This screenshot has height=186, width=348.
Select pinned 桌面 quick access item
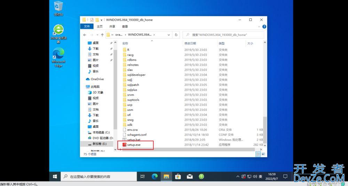point(93,43)
